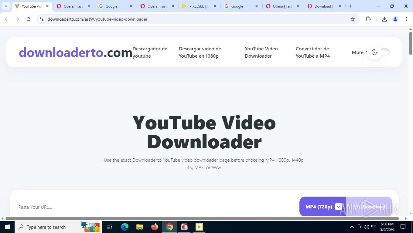Open the Descargador de youtube link
The image size is (413, 233).
pyautogui.click(x=150, y=52)
